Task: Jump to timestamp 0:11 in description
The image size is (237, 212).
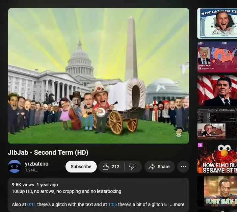Action: [x=32, y=204]
